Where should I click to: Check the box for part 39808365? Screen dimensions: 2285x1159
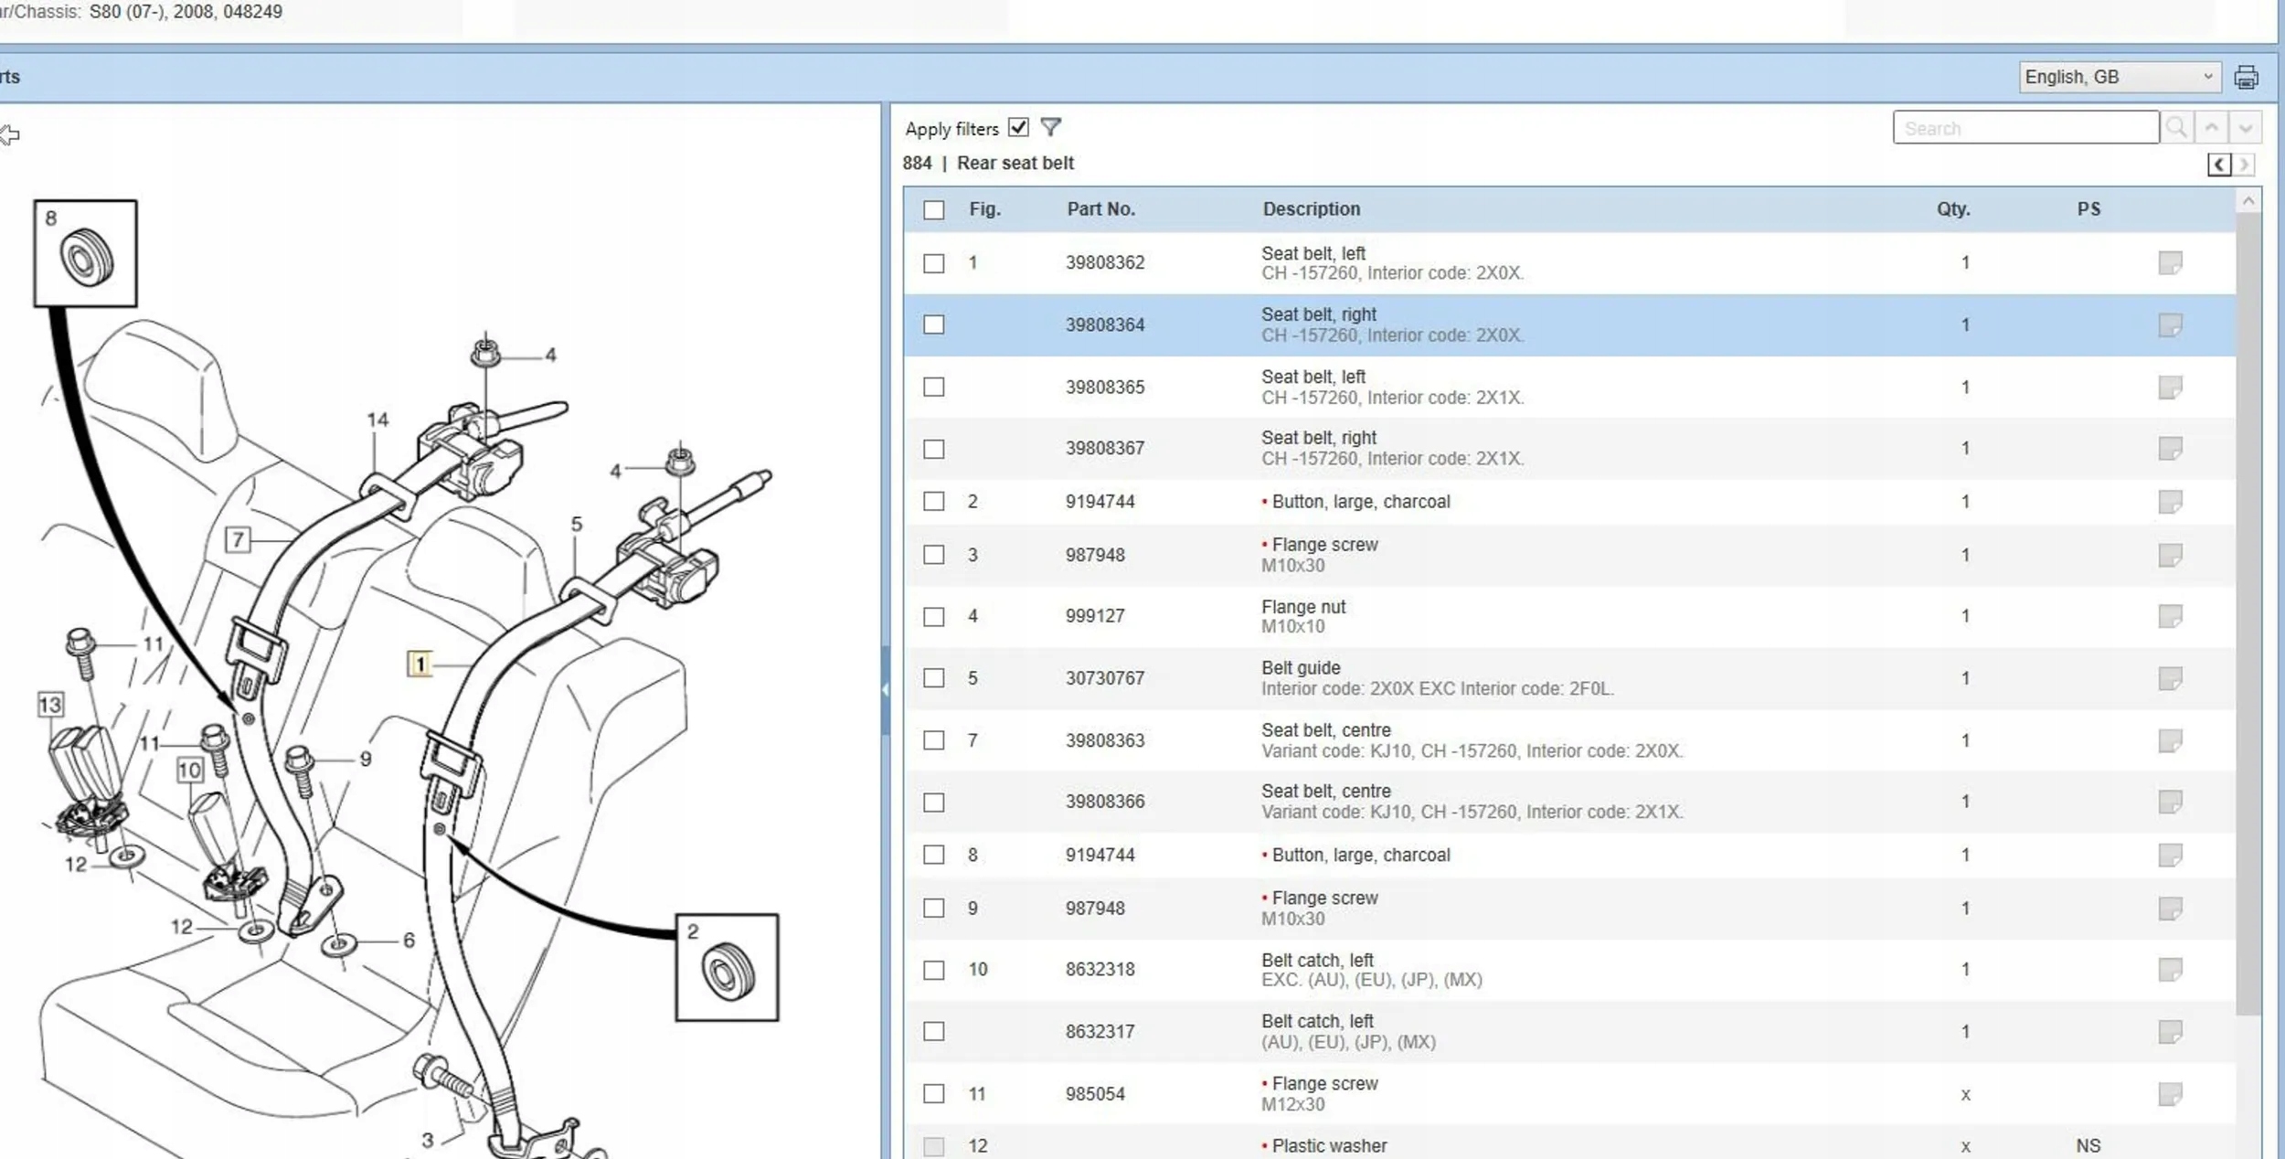tap(933, 388)
